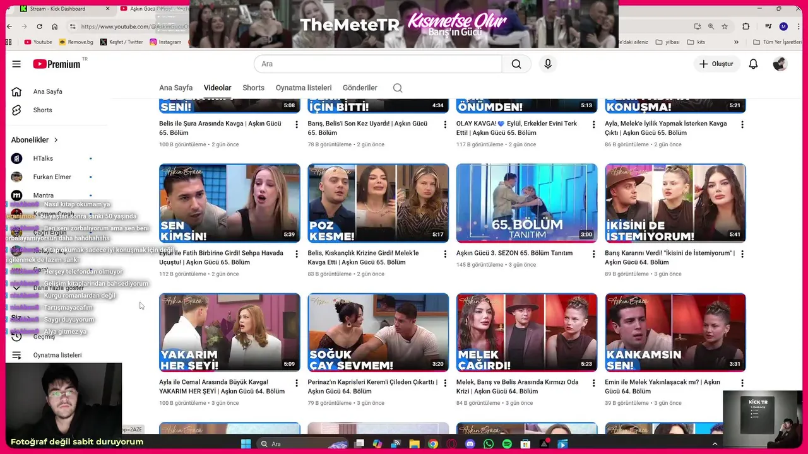Open more options for 'Ayla ile Cemal' video
This screenshot has height=454, width=808.
[x=297, y=383]
